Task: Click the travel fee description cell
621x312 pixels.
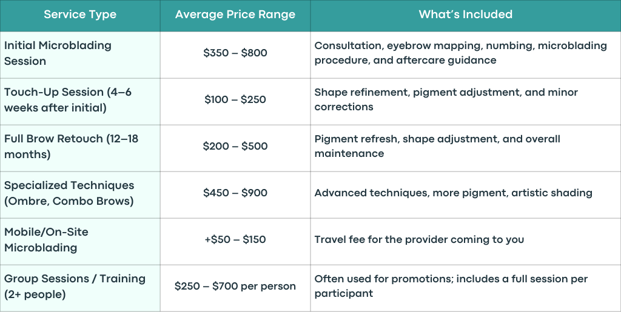Action: 466,241
